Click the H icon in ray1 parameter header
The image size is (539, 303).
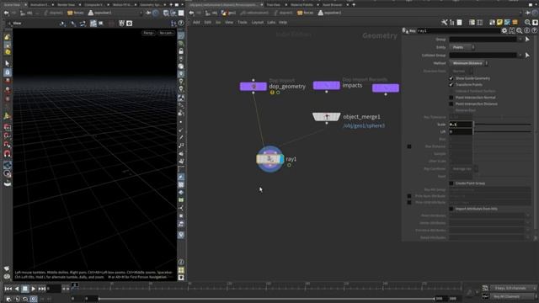(512, 30)
